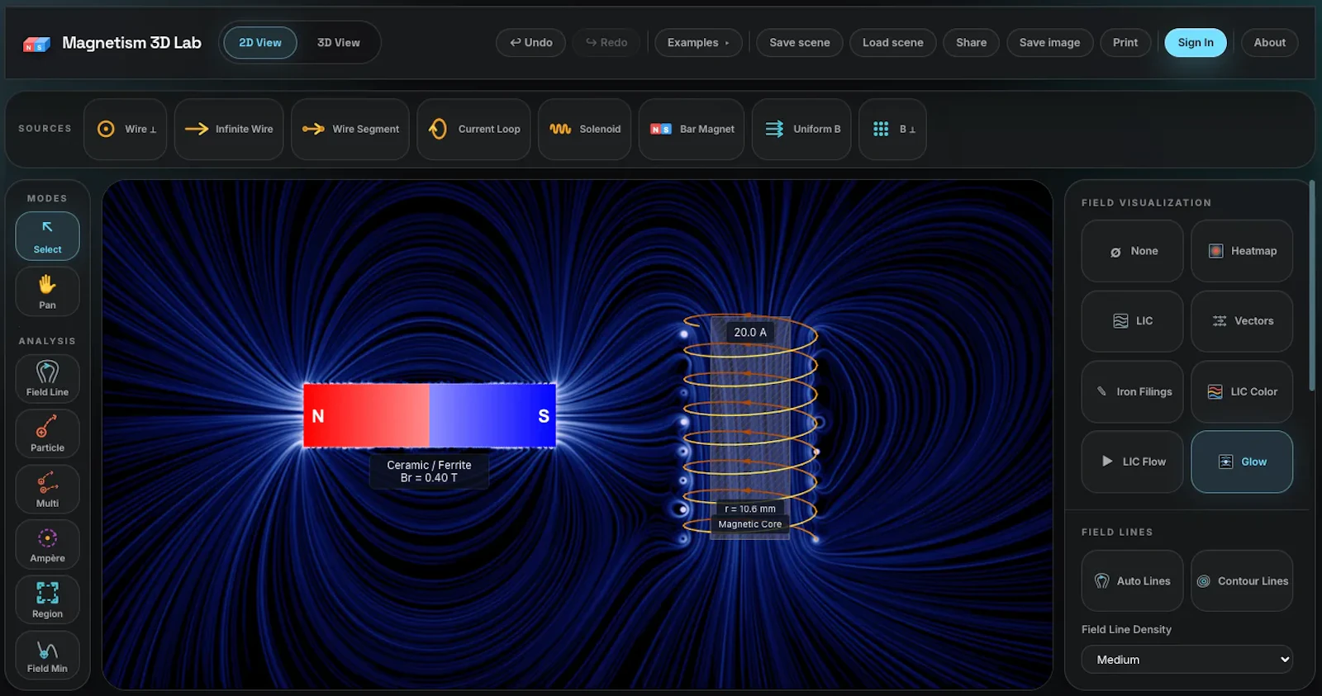The width and height of the screenshot is (1322, 696).
Task: Choose the Field Line analysis tool
Action: click(x=47, y=378)
